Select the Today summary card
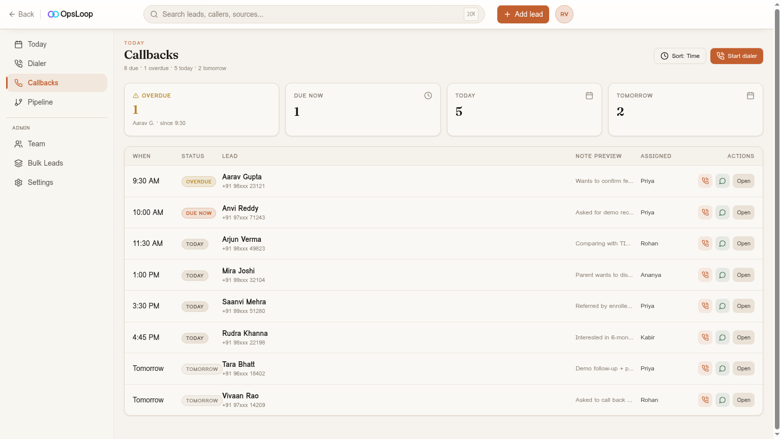This screenshot has width=781, height=439. pos(524,110)
